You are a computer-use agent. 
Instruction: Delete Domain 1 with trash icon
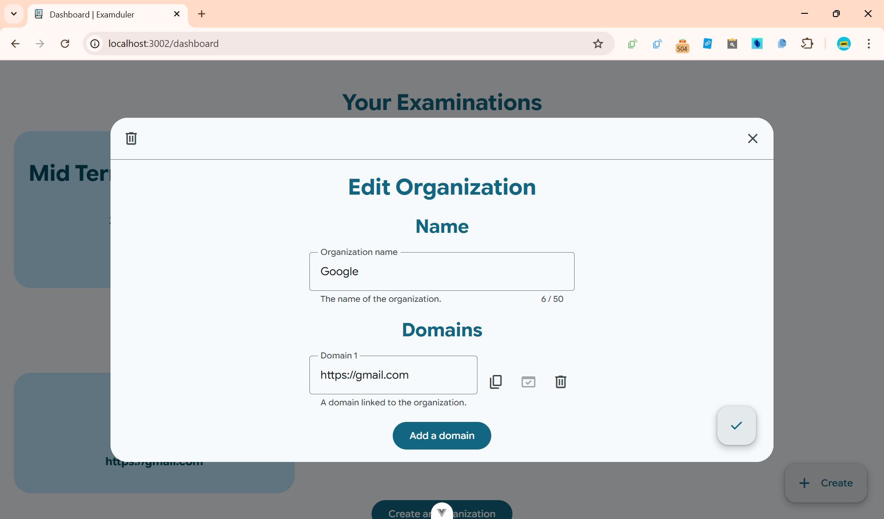coord(560,382)
